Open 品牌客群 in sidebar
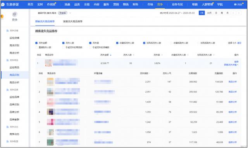The image size is (248, 148). coord(14,119)
